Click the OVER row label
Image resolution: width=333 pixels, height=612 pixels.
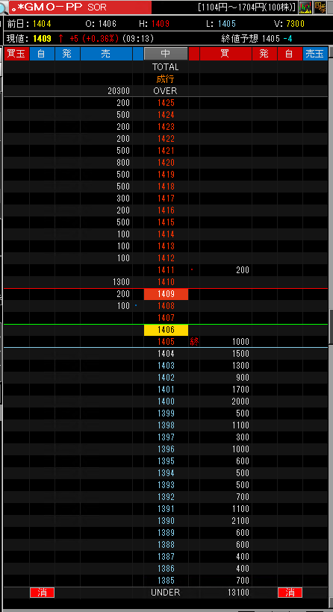pos(166,91)
